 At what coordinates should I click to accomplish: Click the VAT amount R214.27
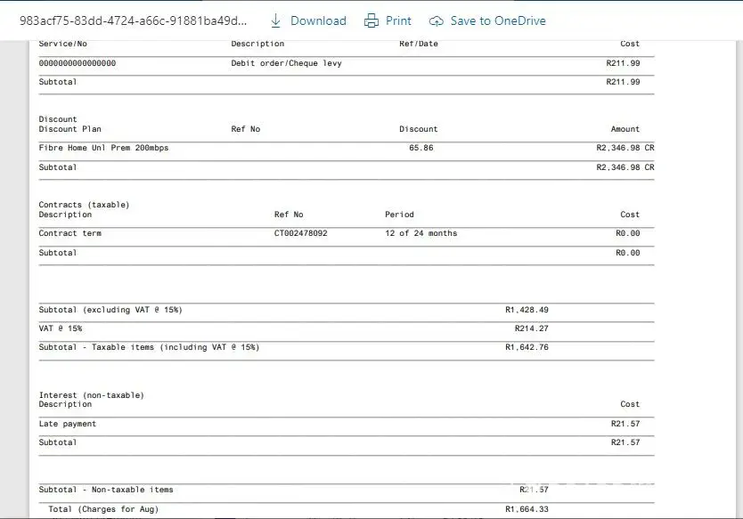[531, 328]
